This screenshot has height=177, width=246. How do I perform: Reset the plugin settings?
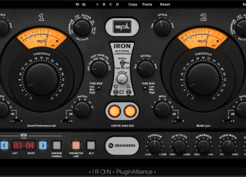(165, 4)
